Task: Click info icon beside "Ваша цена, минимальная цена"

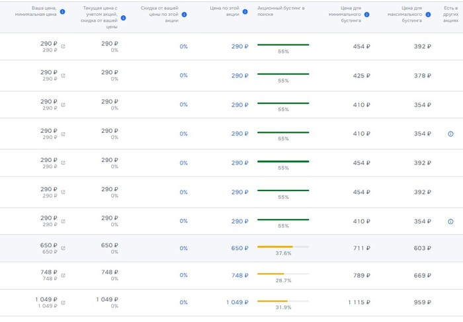Action: click(62, 12)
